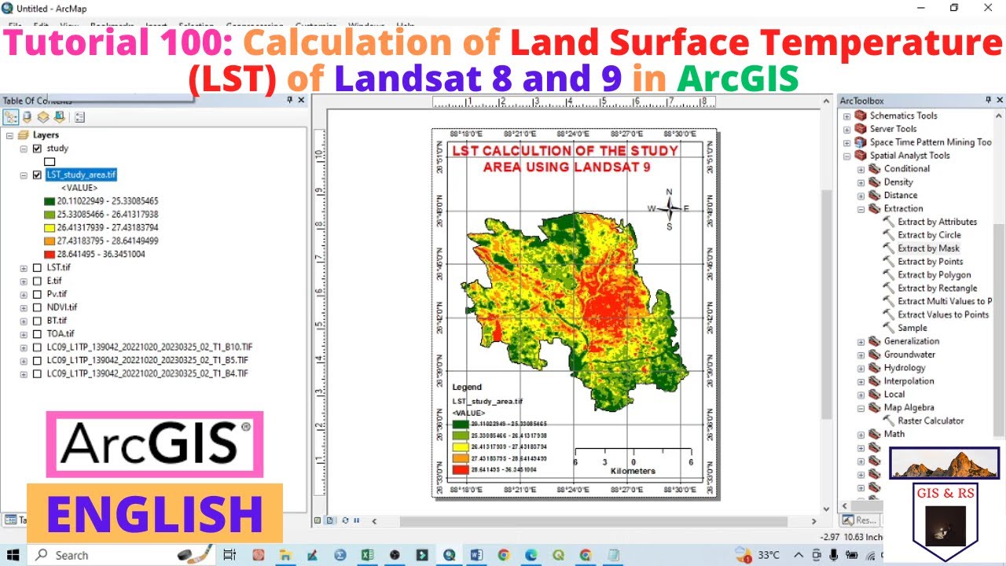Expand the Hydrology toolset
Image resolution: width=1006 pixels, height=566 pixels.
[861, 368]
